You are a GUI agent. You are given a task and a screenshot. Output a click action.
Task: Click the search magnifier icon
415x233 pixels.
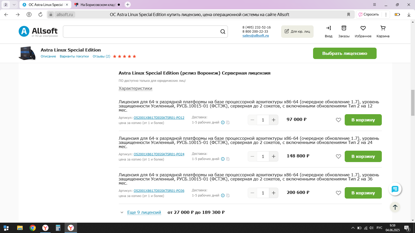(x=223, y=32)
